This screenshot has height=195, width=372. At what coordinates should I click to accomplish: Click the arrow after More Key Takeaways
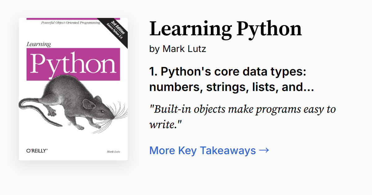[264, 150]
